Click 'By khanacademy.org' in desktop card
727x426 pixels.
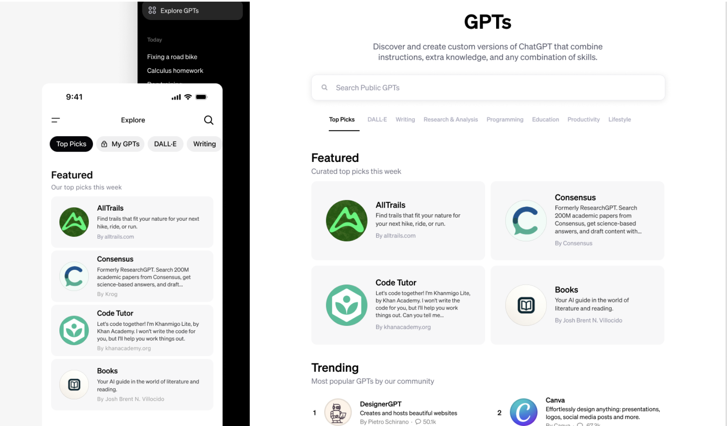(403, 327)
